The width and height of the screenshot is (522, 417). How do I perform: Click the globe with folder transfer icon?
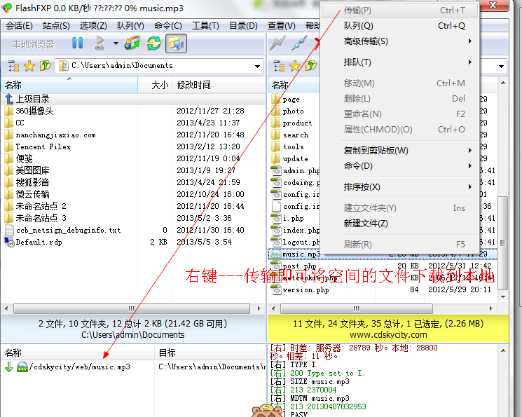(132, 43)
